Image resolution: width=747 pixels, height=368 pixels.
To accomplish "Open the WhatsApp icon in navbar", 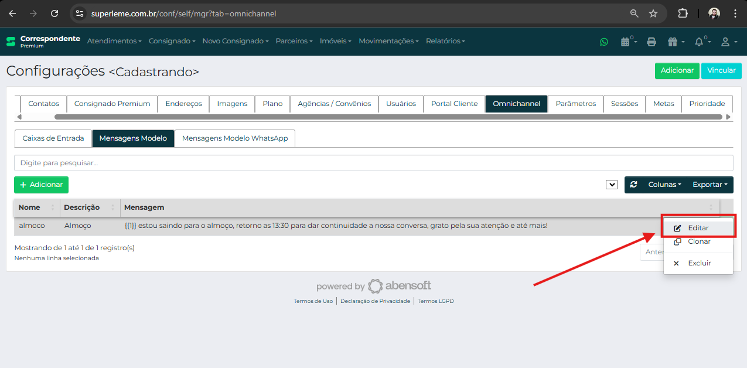I will click(604, 42).
